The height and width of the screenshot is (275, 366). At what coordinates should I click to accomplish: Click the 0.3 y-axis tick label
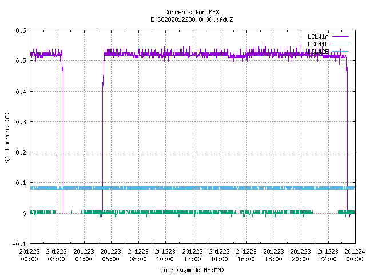pyautogui.click(x=21, y=122)
